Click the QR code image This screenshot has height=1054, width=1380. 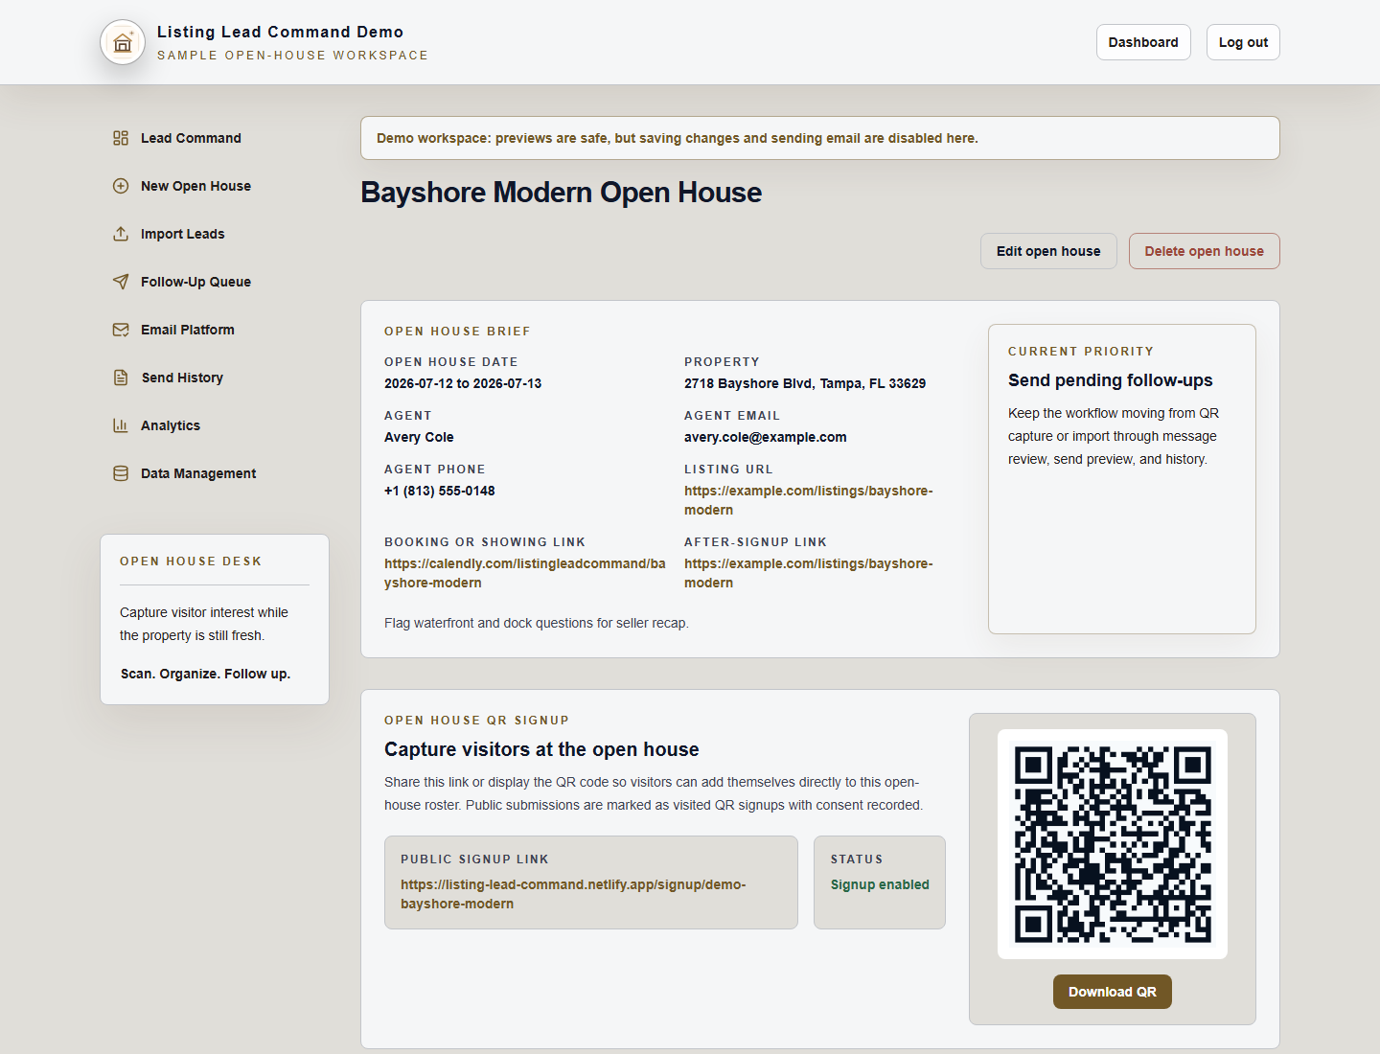pos(1113,844)
